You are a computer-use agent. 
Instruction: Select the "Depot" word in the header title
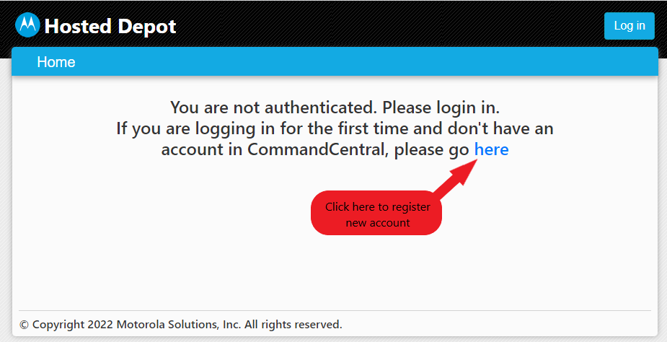[x=147, y=27]
